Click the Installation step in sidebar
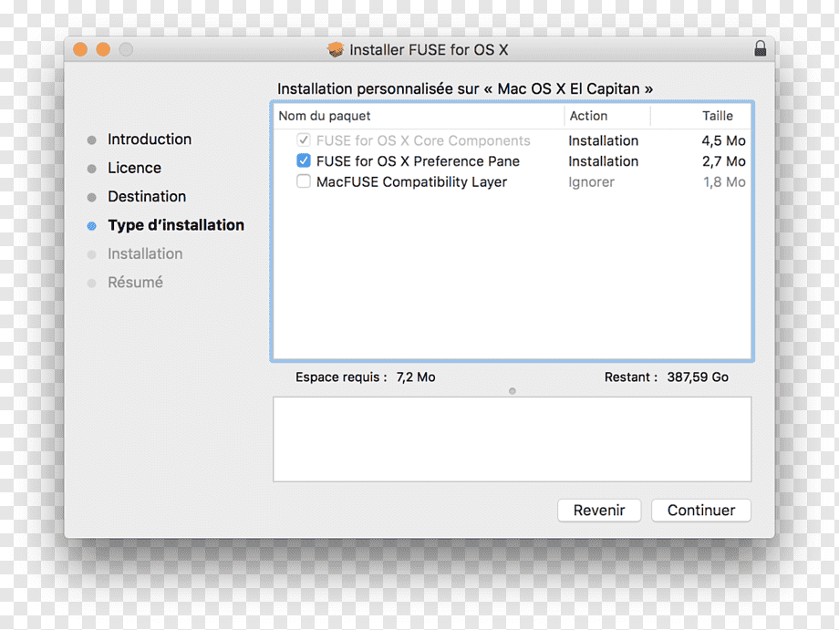Viewport: 839px width, 630px height. (145, 253)
